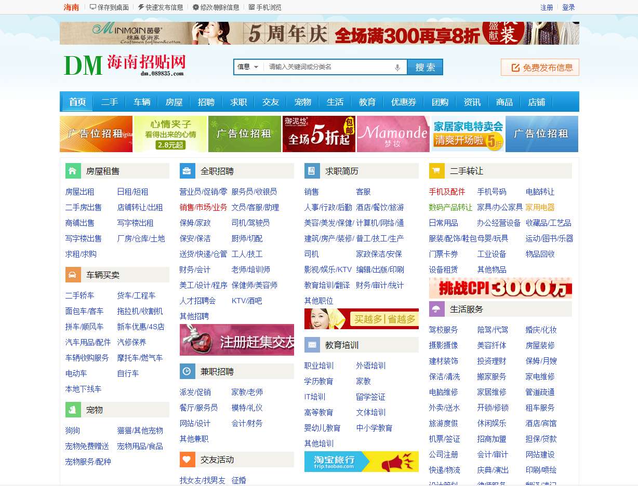Click the house icon beside 房屋租售
This screenshot has height=486, width=638.
[x=73, y=171]
